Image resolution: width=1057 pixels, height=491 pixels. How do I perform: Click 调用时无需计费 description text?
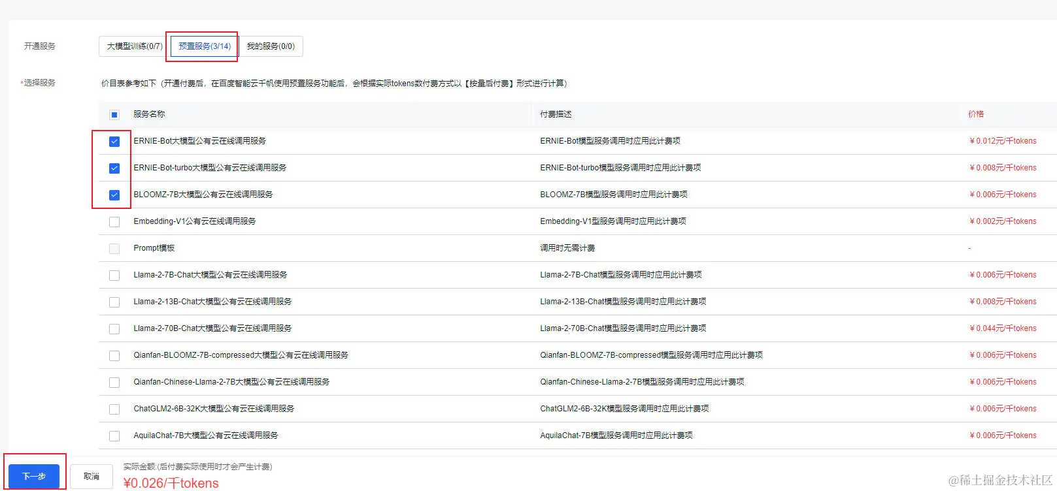click(567, 248)
